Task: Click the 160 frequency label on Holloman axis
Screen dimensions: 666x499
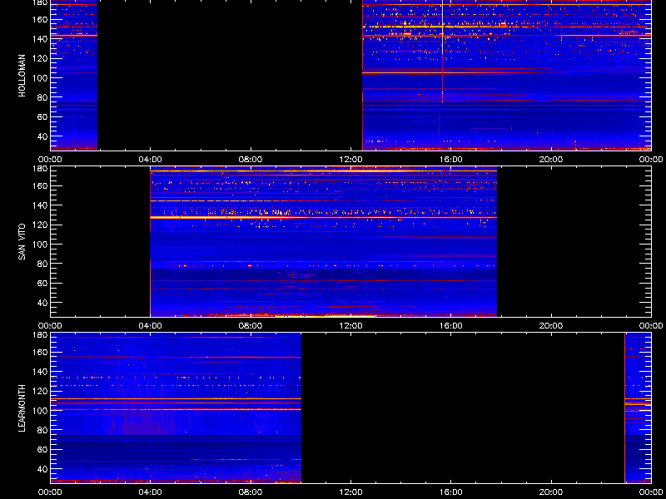Action: [x=39, y=19]
